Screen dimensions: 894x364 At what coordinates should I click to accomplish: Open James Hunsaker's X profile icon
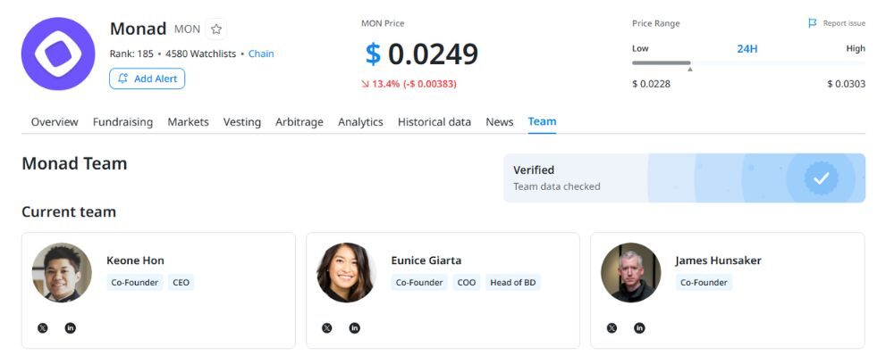[x=611, y=328]
